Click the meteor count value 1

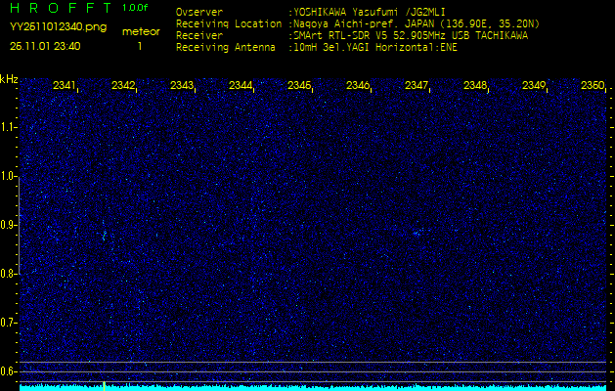point(139,46)
